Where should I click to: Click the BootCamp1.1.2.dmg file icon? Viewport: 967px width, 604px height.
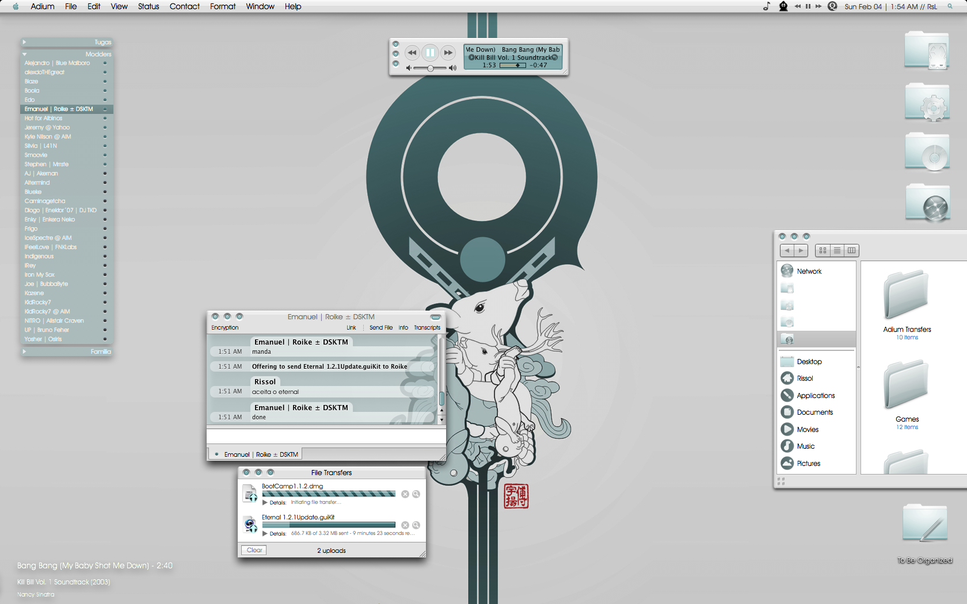[x=250, y=494]
